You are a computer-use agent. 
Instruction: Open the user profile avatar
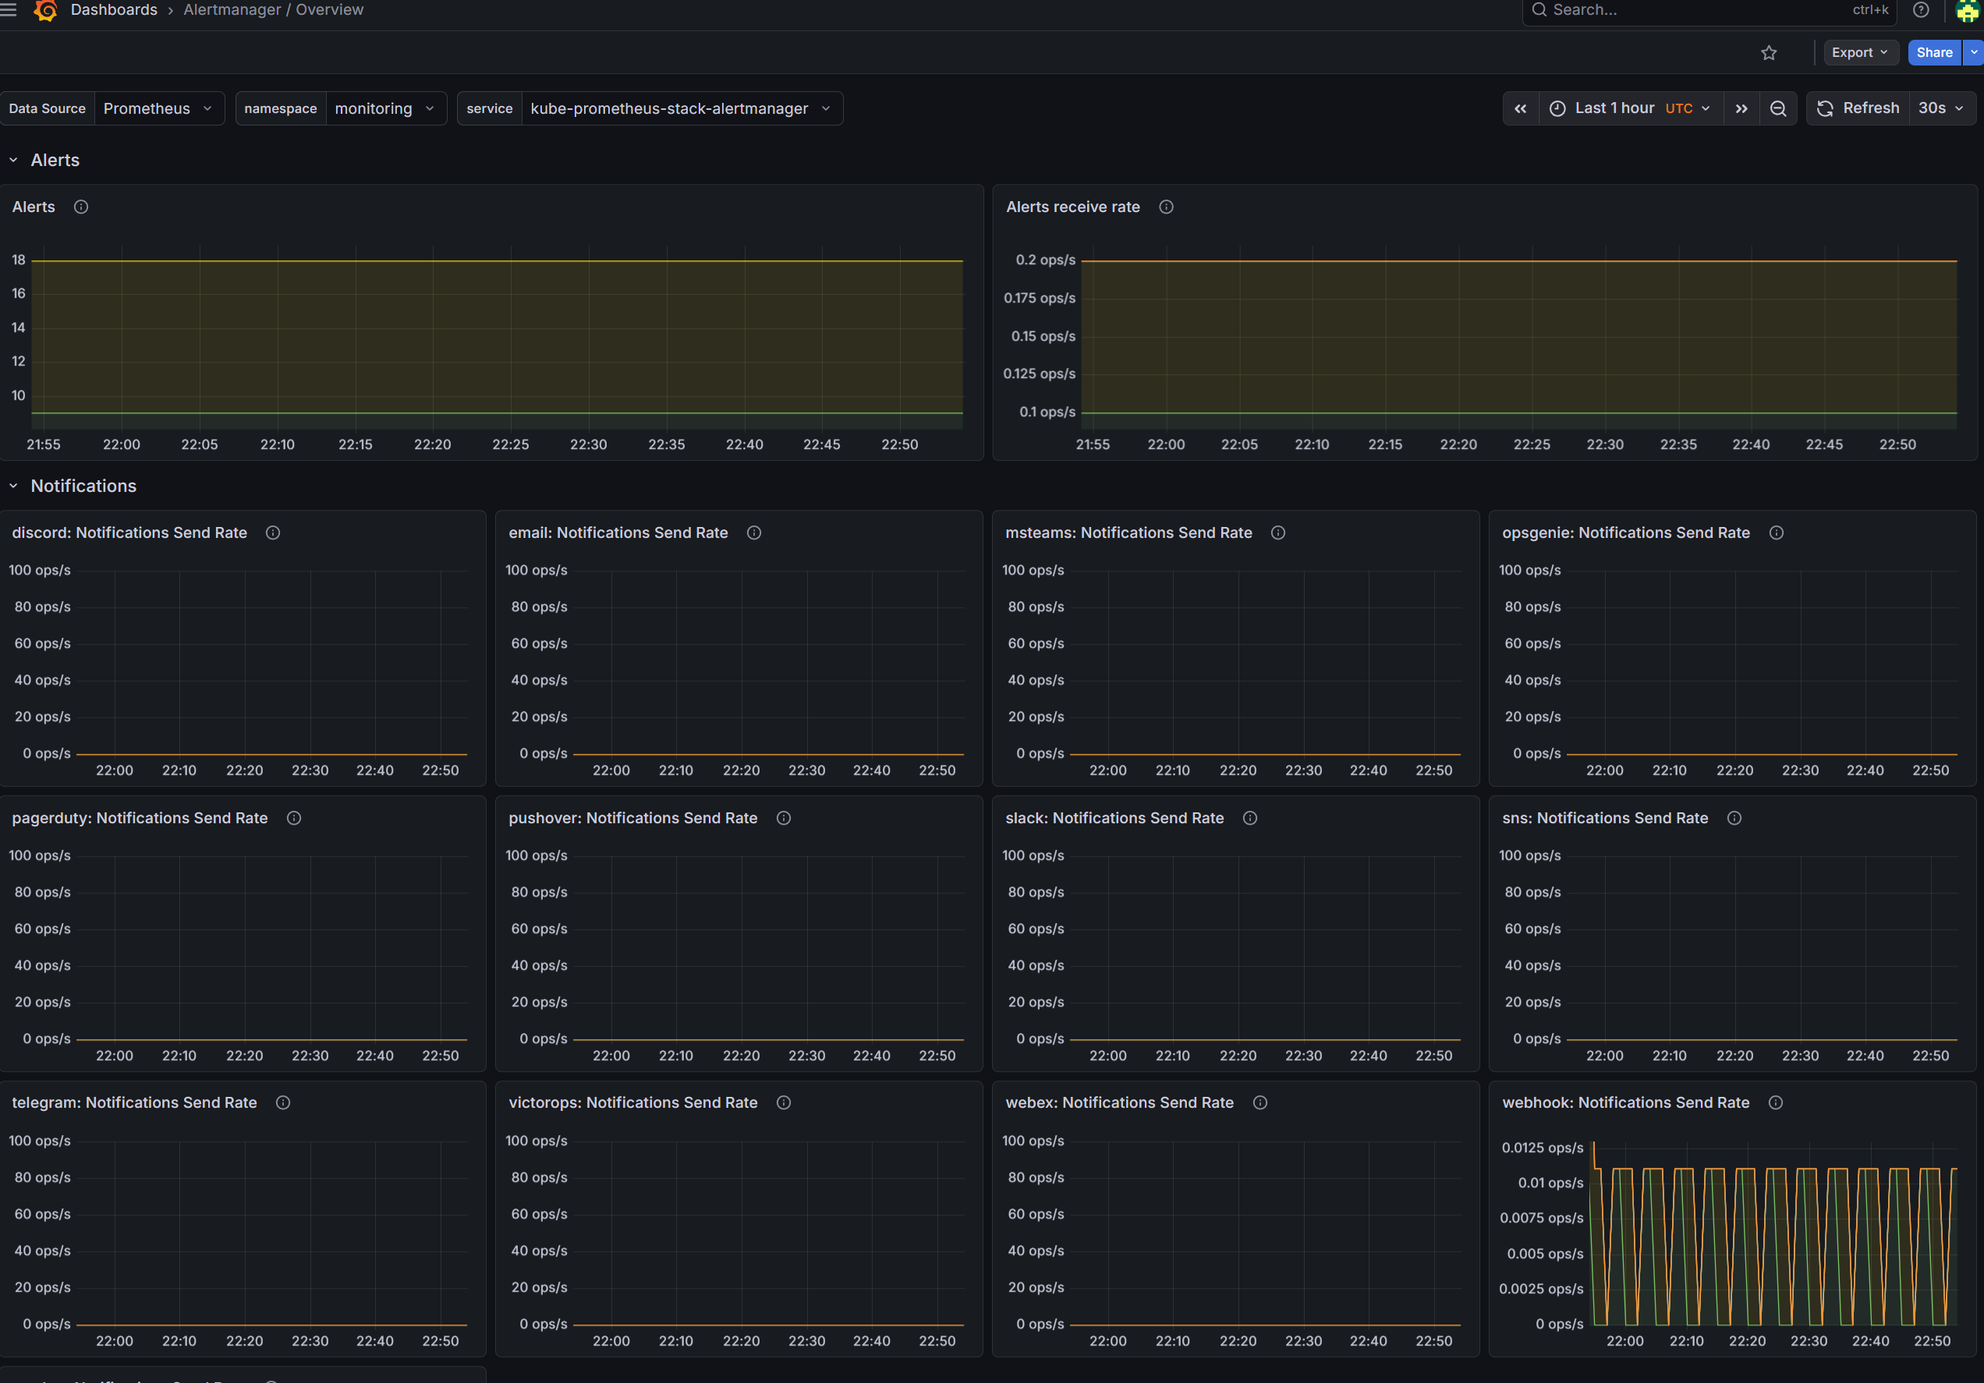click(x=1967, y=10)
